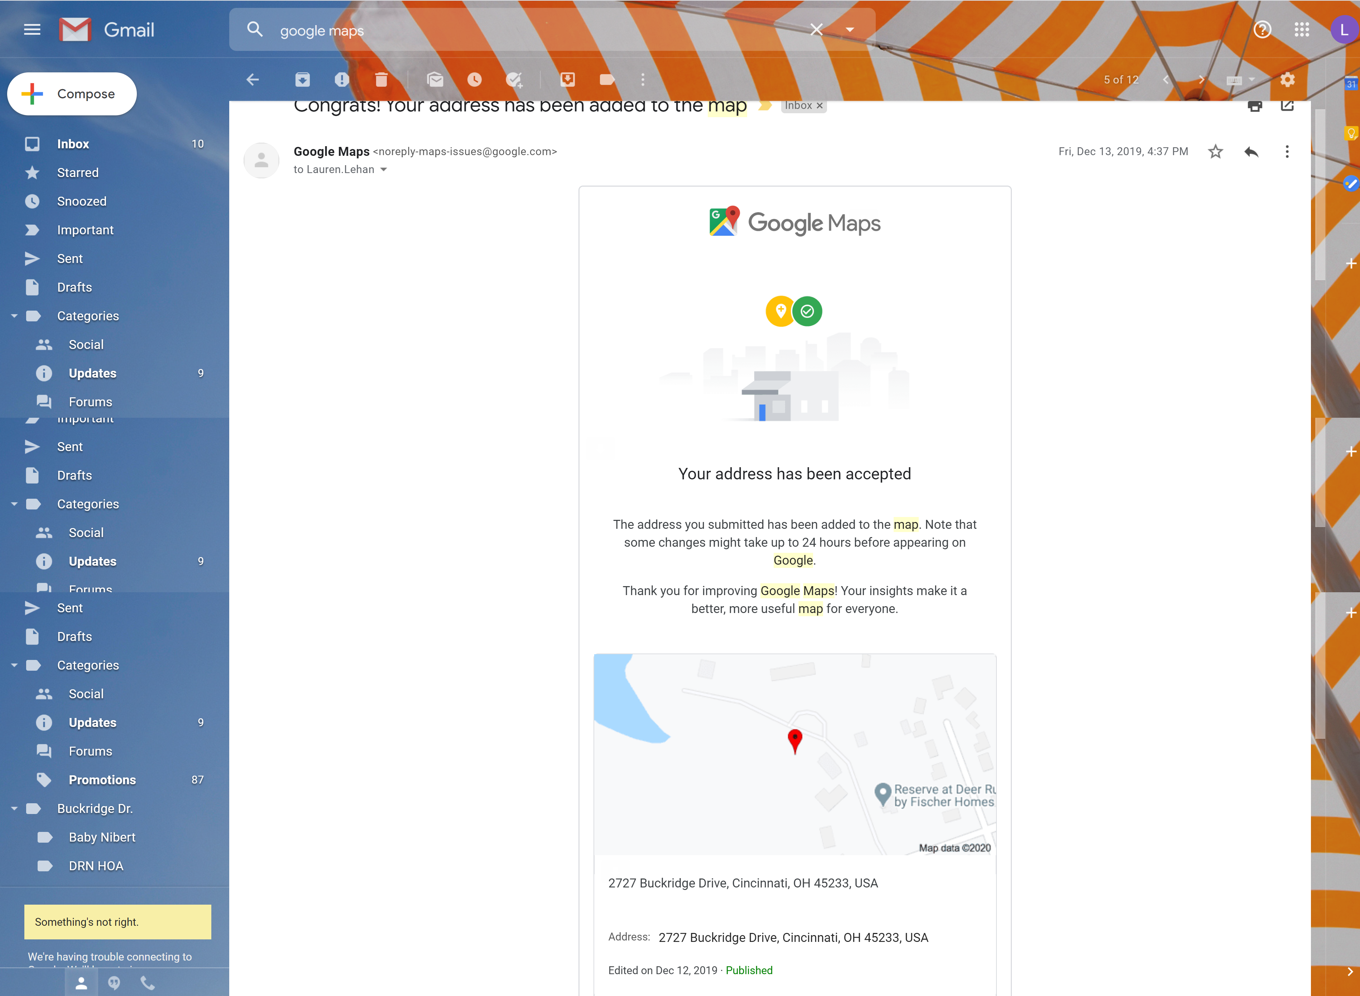This screenshot has height=996, width=1360.
Task: Reply using the arrow icon by the date
Action: pos(1251,152)
